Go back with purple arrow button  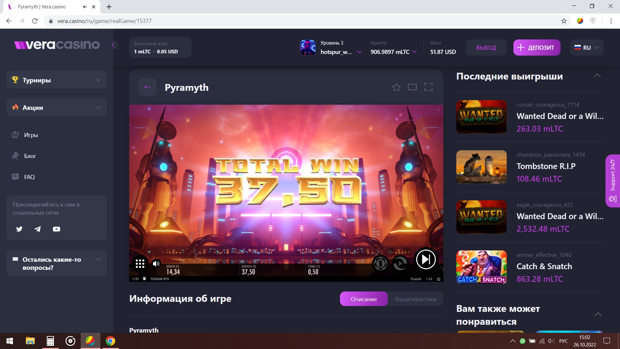(148, 87)
